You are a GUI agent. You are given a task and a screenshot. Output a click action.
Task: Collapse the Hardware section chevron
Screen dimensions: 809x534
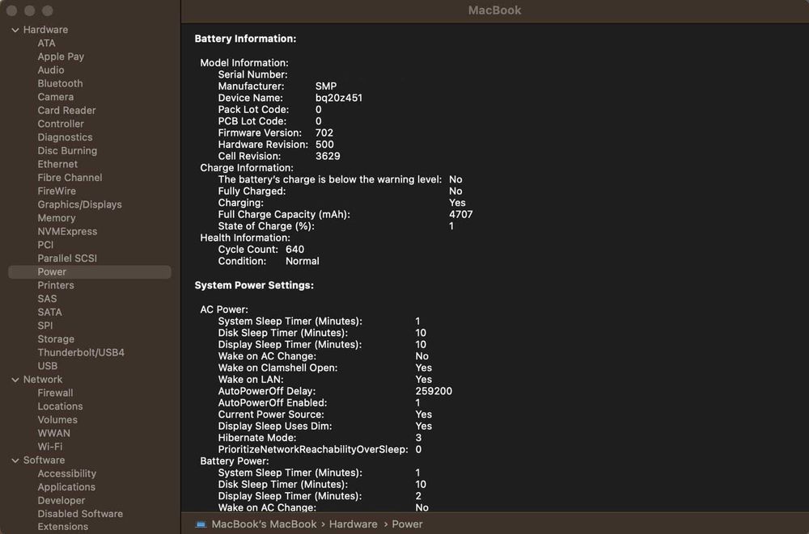tap(15, 31)
